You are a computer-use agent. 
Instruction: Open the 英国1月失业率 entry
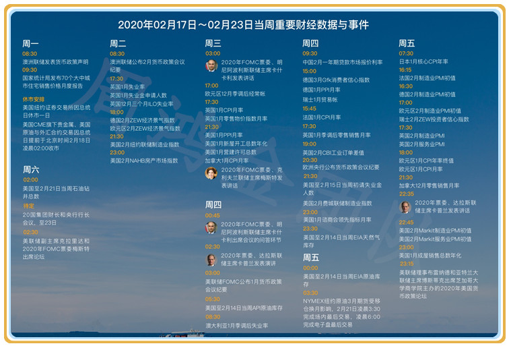(x=128, y=86)
